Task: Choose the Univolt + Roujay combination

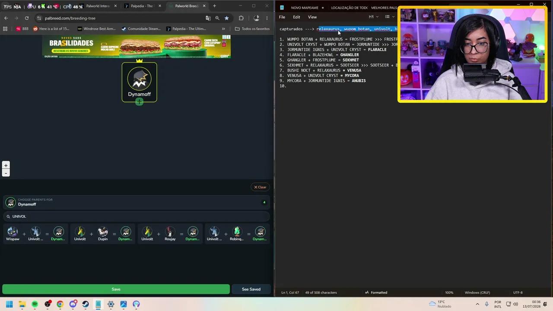Action: 170,234
